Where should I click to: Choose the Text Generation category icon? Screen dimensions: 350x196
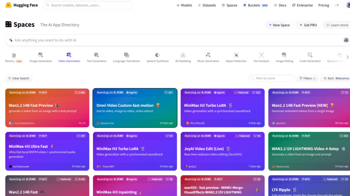(x=96, y=55)
